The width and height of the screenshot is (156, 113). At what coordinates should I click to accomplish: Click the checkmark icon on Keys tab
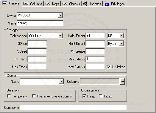pyautogui.click(x=48, y=4)
